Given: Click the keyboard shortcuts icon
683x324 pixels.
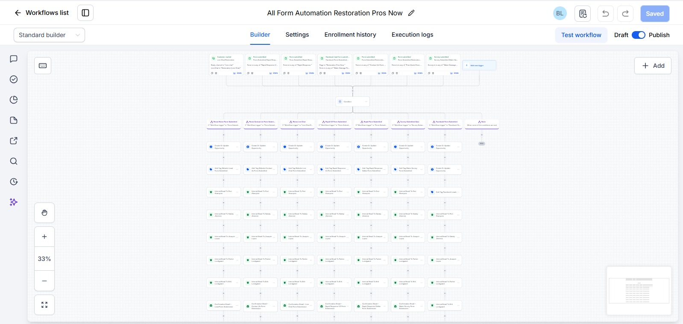Looking at the screenshot, I should point(43,66).
